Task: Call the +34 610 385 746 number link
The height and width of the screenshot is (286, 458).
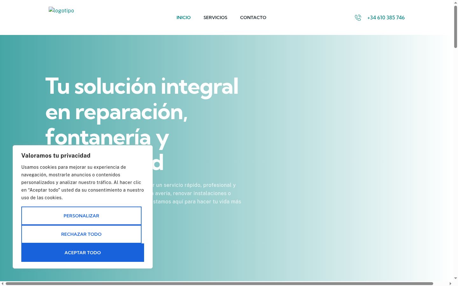Action: (386, 18)
